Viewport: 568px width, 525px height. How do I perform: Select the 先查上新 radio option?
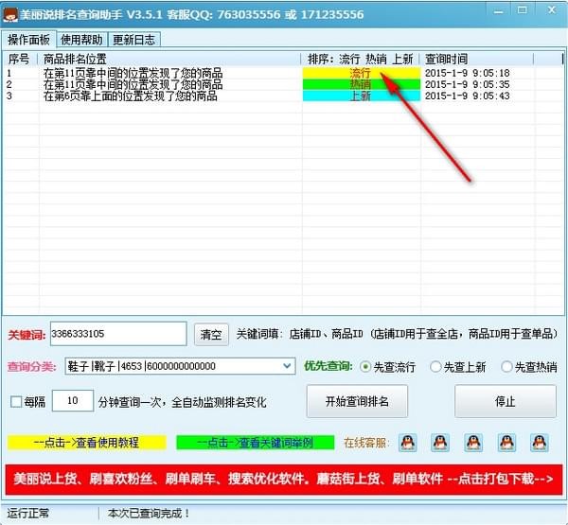coord(435,367)
